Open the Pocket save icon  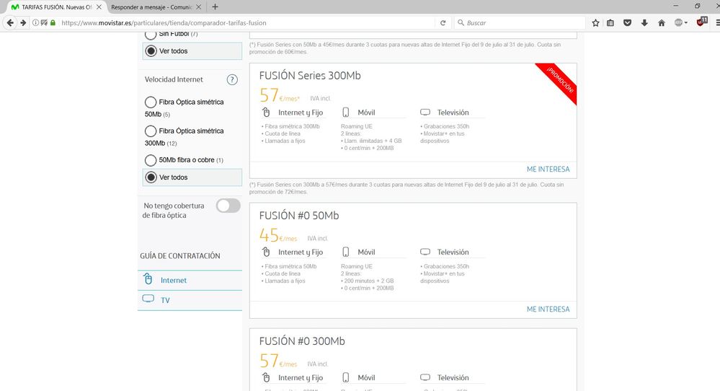coord(628,23)
